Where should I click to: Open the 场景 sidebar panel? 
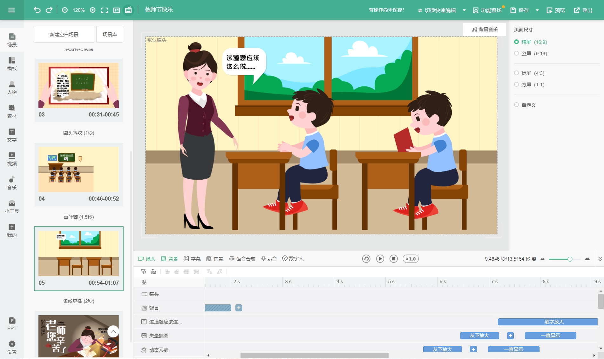pyautogui.click(x=12, y=40)
